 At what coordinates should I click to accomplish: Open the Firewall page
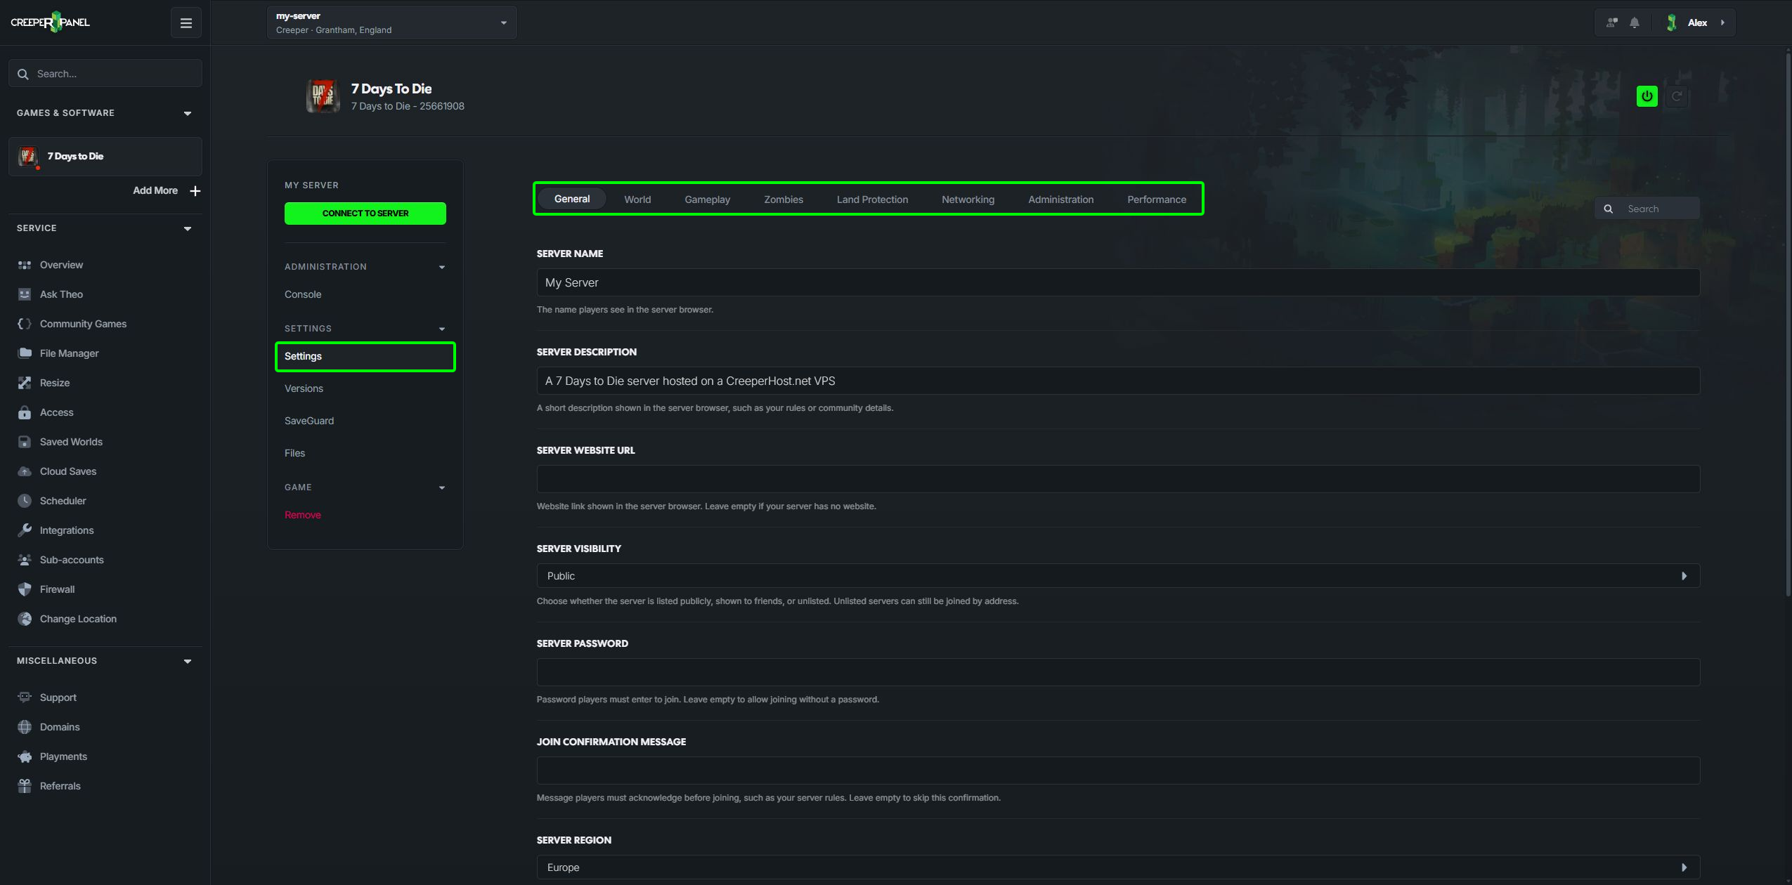(x=57, y=589)
